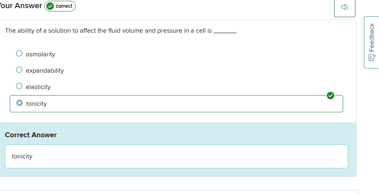Click the "Correct Answer" heading
The width and height of the screenshot is (379, 194).
(31, 135)
